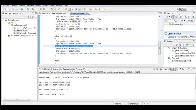Open String_Length_Demo.java in Package Explorer
Viewport: 196px width, 110px height.
coord(26,33)
